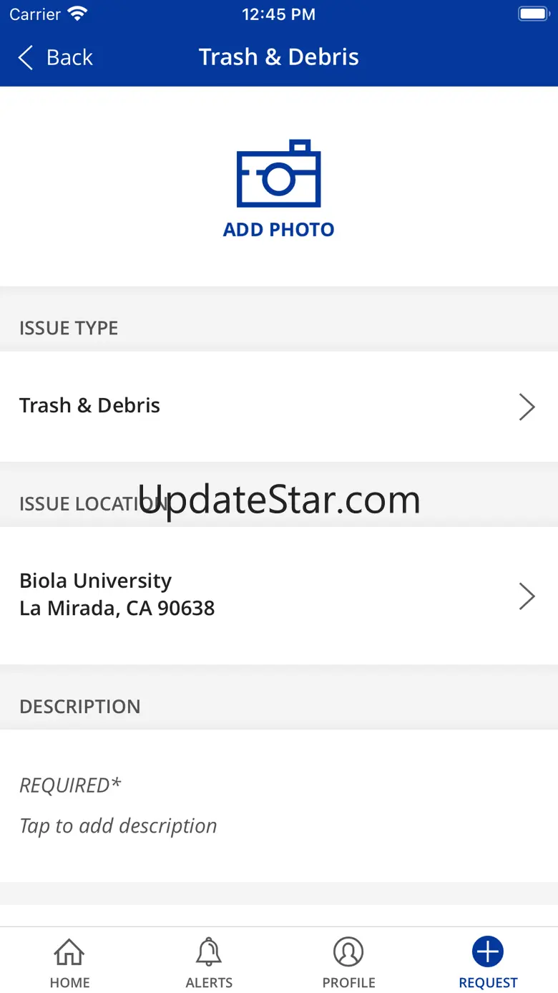
Task: Expand the Issue Type chevron arrow
Action: click(527, 407)
